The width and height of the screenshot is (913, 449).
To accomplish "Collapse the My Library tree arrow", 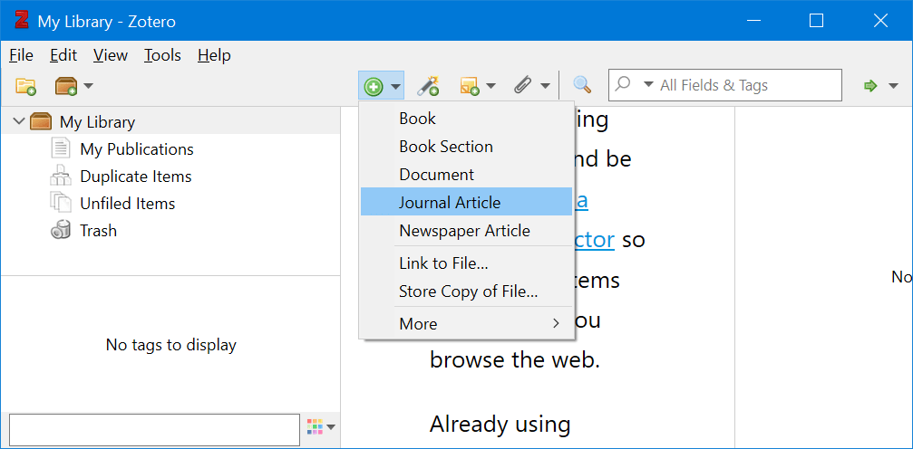I will coord(19,121).
